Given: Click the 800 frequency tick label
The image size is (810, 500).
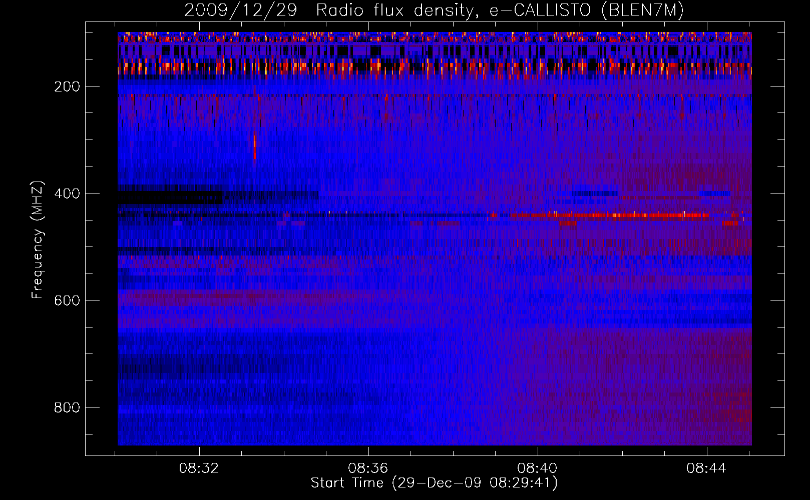Looking at the screenshot, I should click(x=67, y=407).
